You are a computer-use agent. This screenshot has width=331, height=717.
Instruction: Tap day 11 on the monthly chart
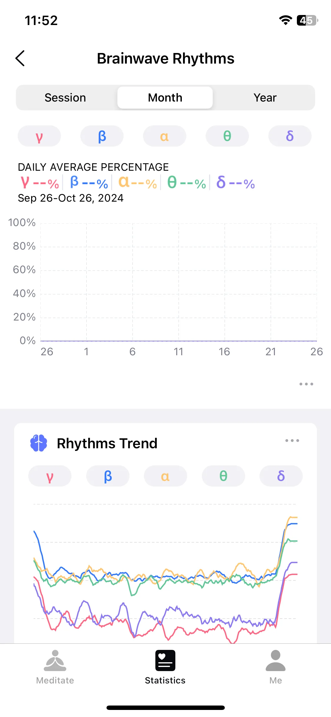[178, 352]
